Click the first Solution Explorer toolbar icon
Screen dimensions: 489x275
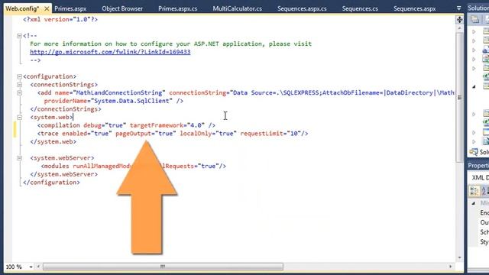475,20
